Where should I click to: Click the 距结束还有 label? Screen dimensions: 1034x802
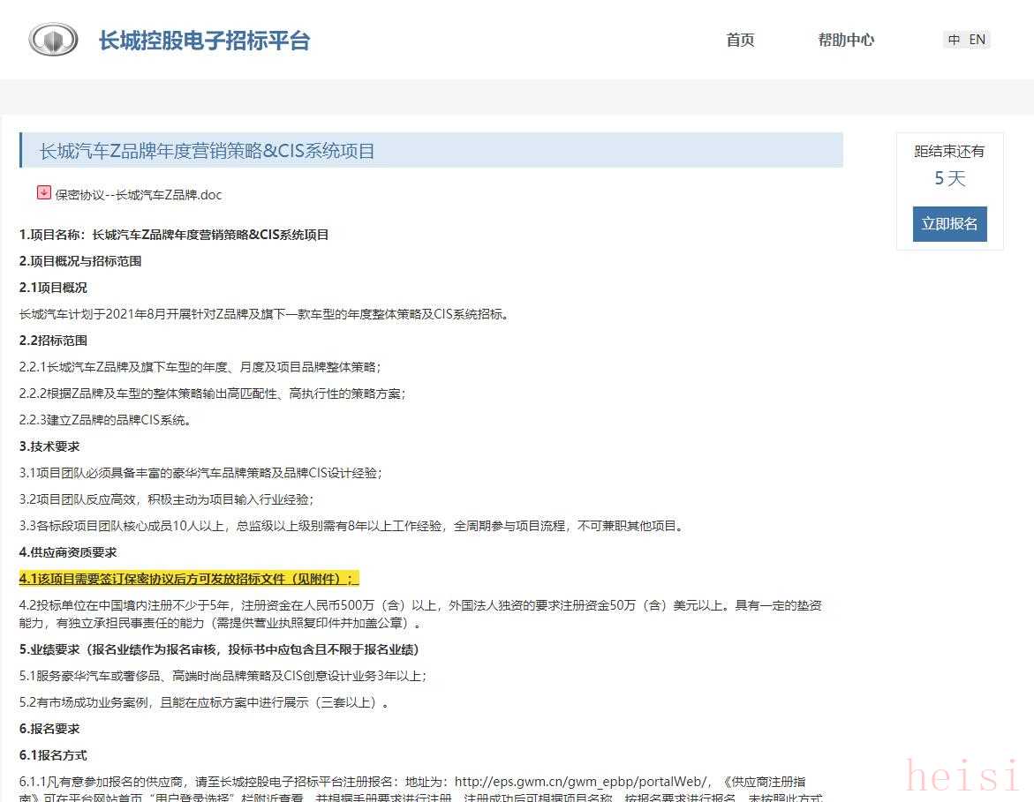[949, 152]
